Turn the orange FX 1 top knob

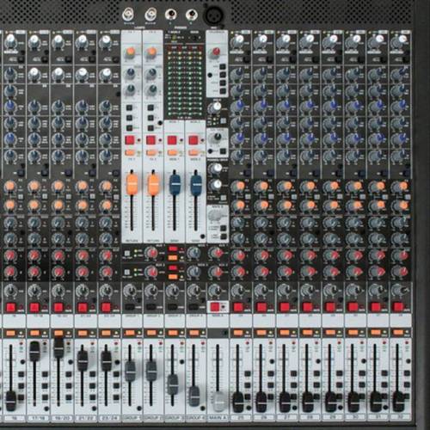pos(130,52)
